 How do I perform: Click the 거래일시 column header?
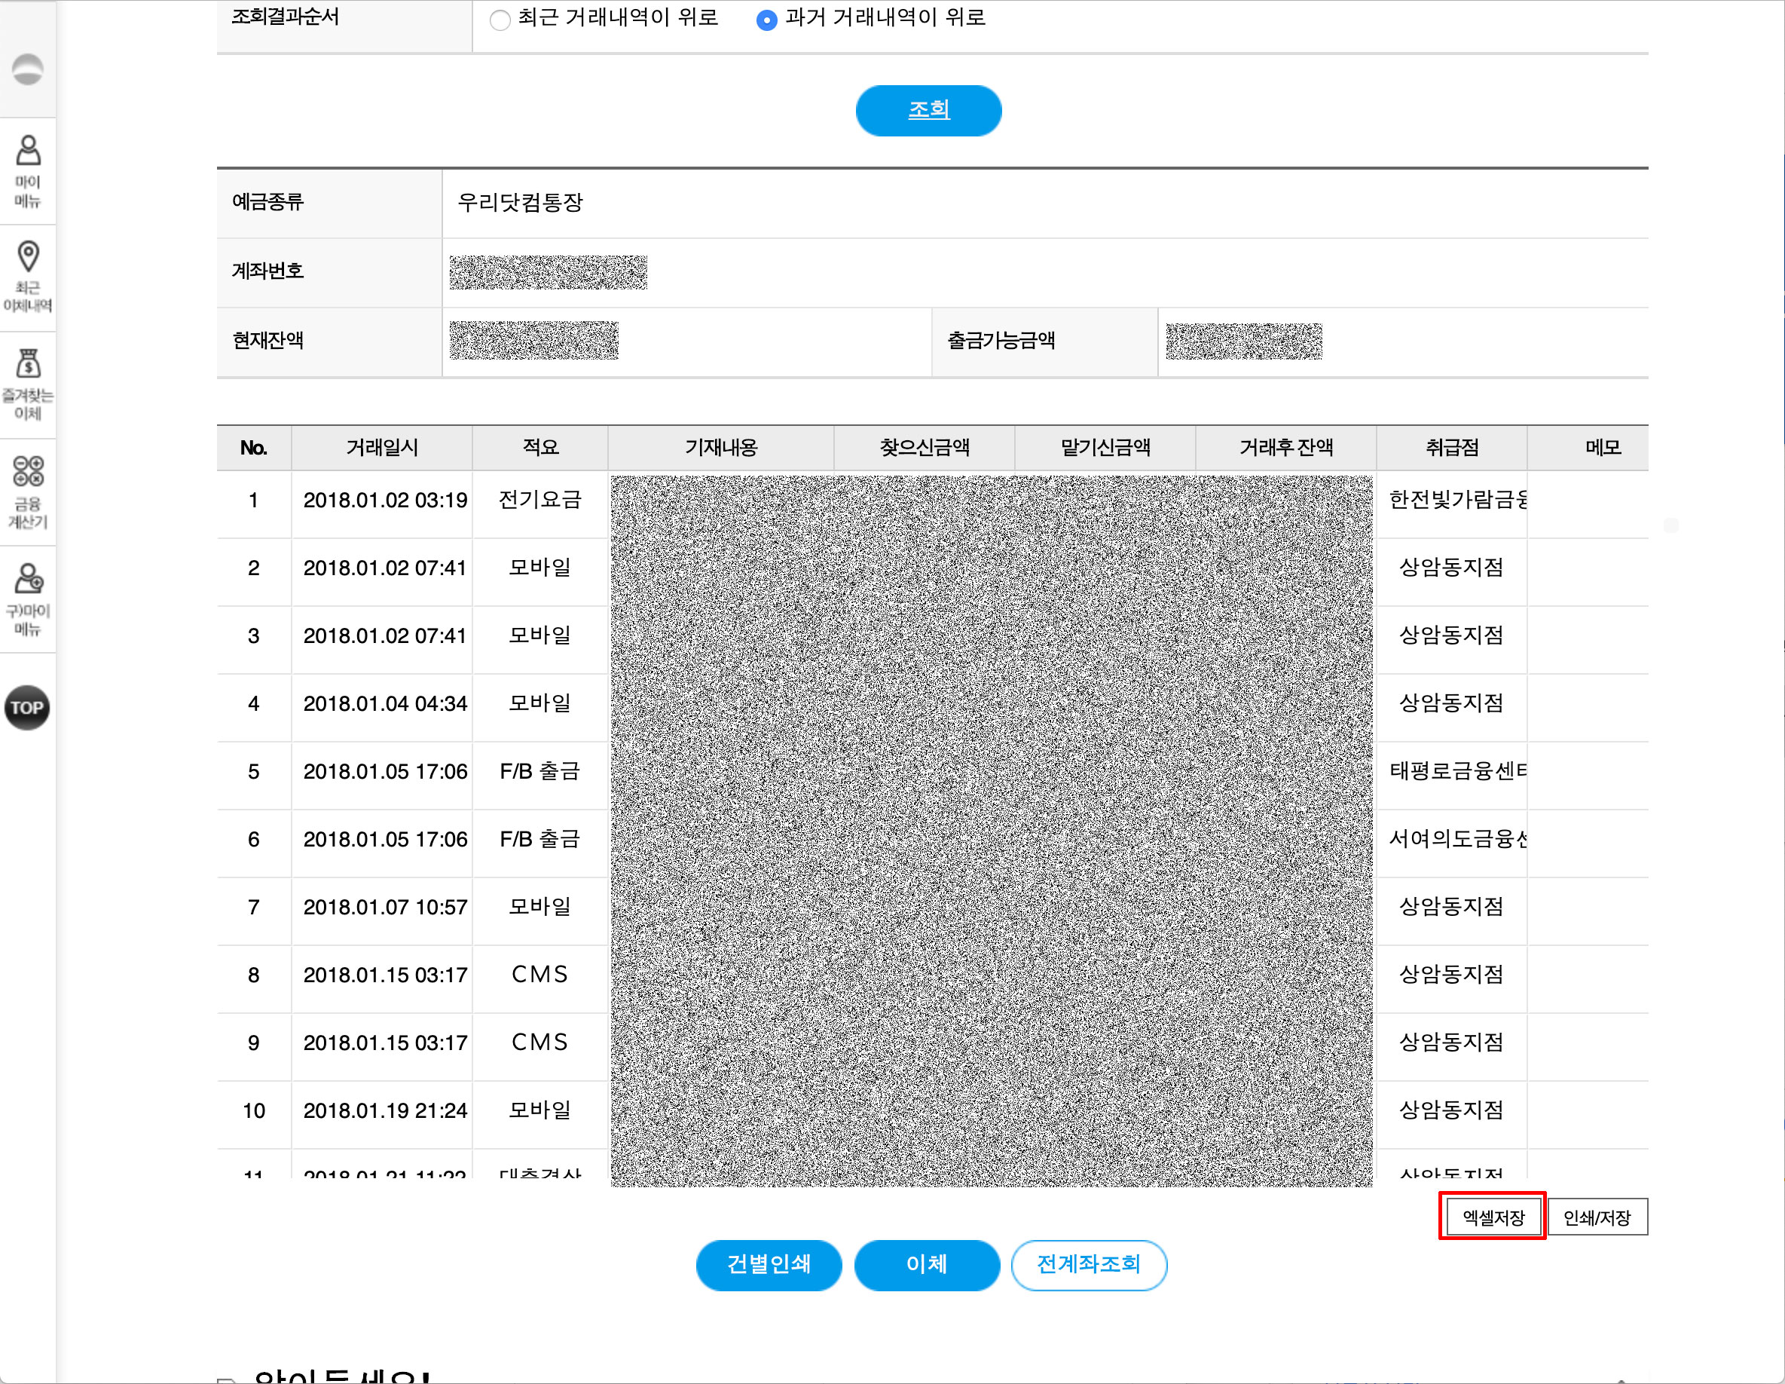[x=382, y=447]
